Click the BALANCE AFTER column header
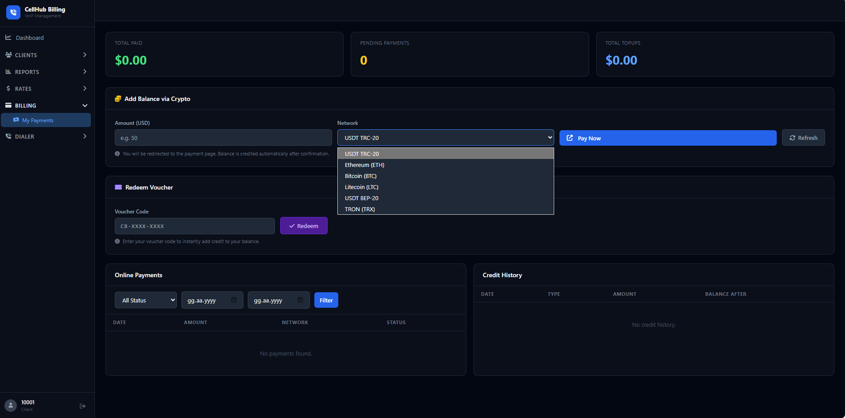Screen dimensions: 845x418 tap(726, 294)
